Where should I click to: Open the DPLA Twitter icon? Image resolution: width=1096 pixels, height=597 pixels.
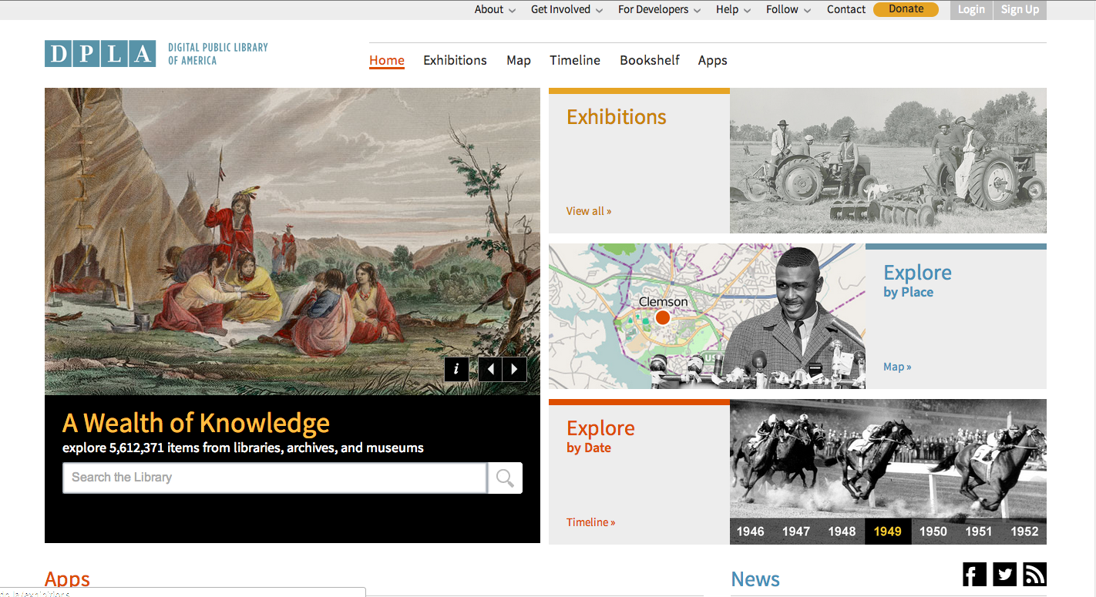point(1004,574)
